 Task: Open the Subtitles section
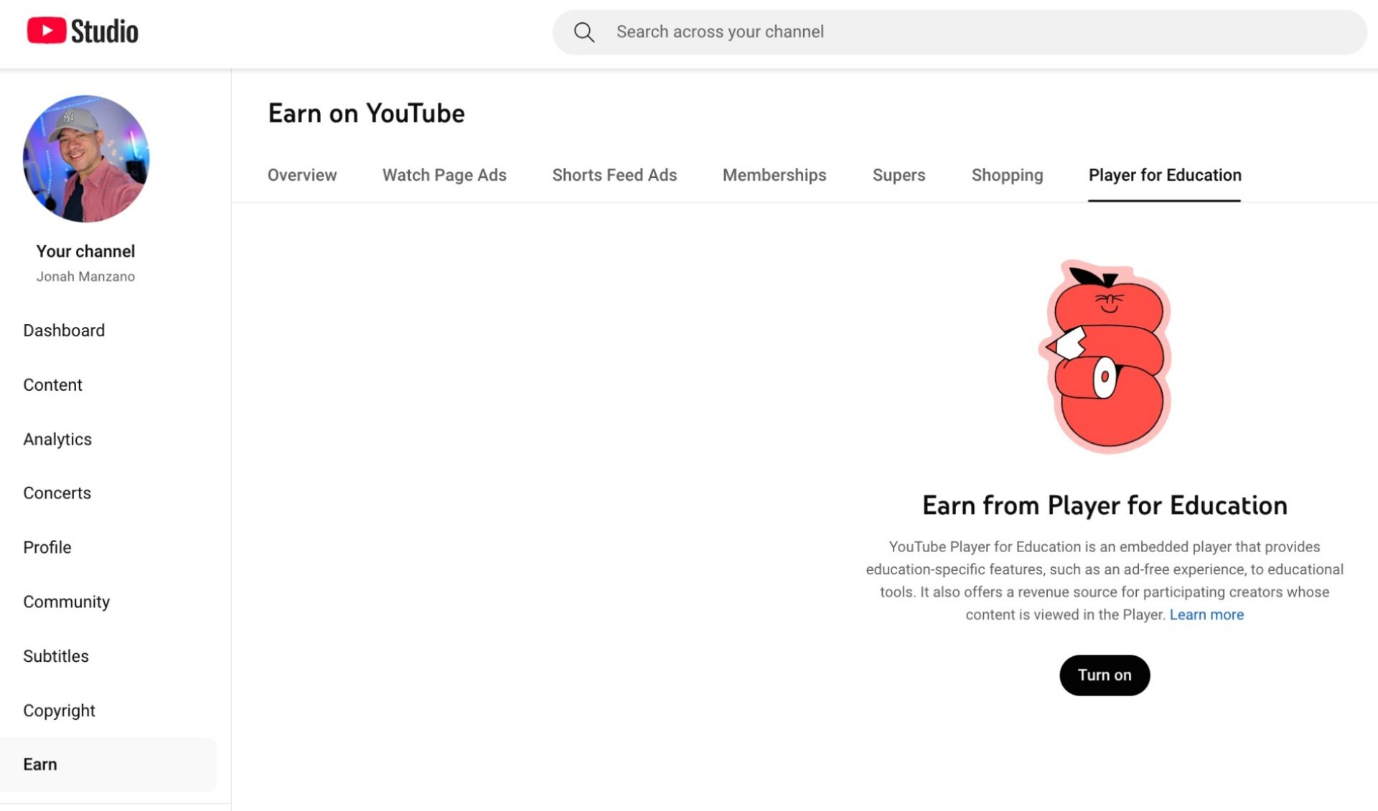pos(56,656)
